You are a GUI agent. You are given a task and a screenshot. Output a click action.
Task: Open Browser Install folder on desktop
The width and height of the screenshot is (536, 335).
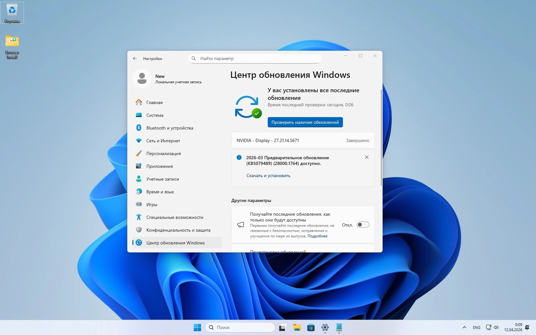[12, 47]
